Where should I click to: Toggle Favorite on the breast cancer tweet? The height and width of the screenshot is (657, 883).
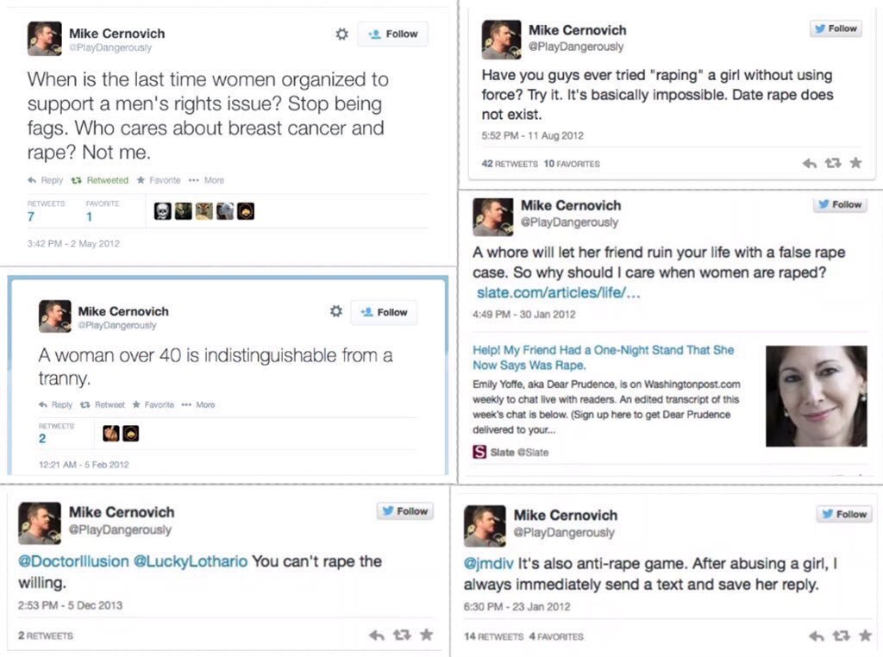point(159,180)
